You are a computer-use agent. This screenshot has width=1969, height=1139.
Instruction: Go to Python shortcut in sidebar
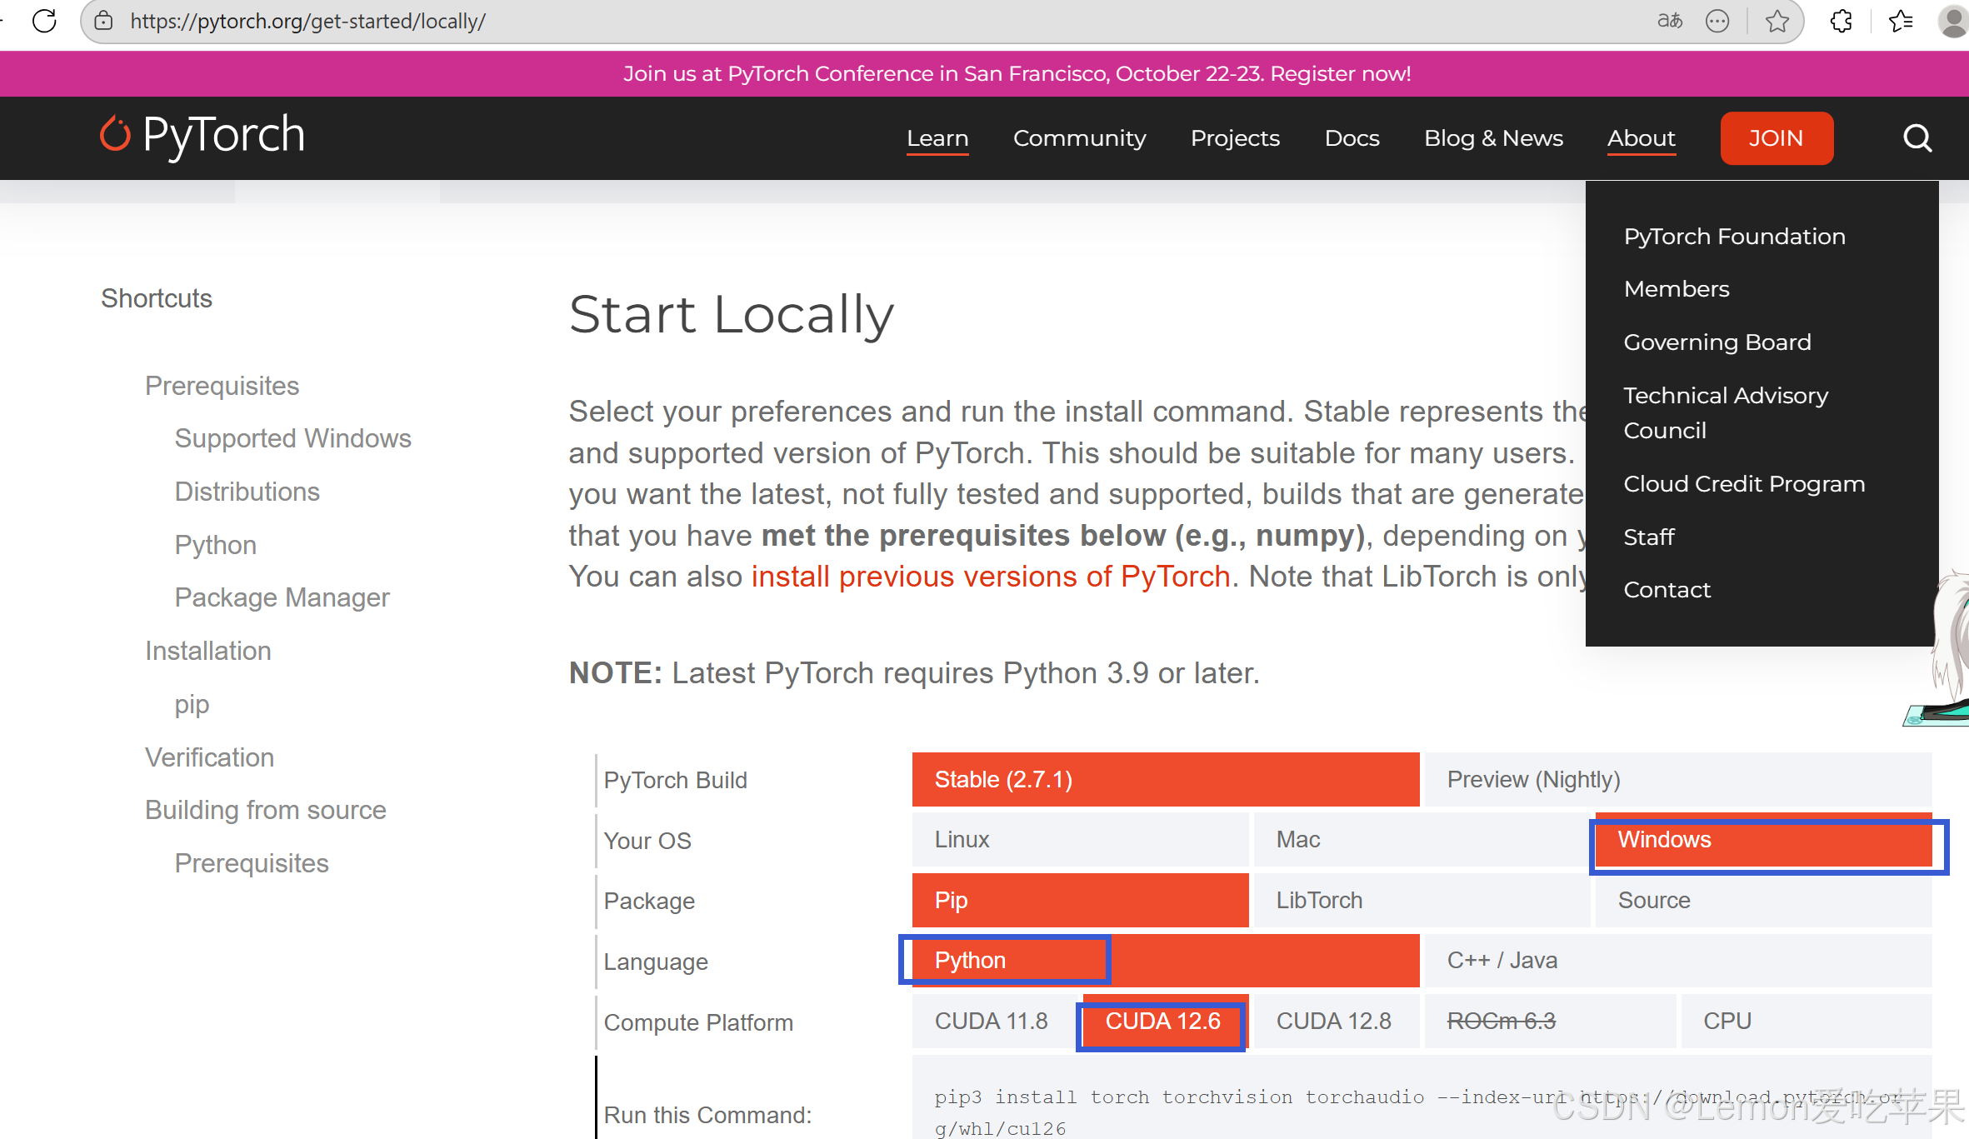click(x=216, y=545)
